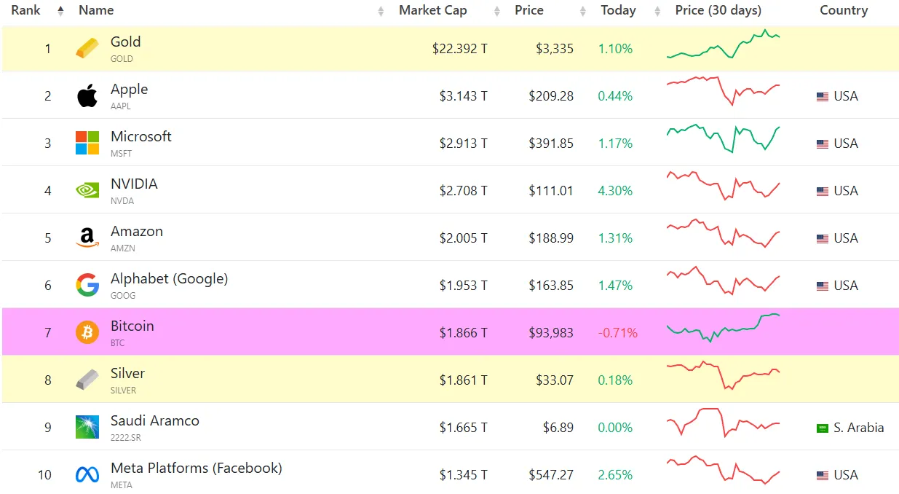This screenshot has width=899, height=494.
Task: Open Meta's 30-day price chart
Action: [x=723, y=470]
